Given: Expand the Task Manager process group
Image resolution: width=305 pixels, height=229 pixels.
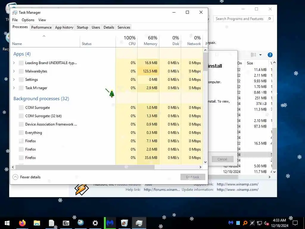Looking at the screenshot, I should click(14, 88).
